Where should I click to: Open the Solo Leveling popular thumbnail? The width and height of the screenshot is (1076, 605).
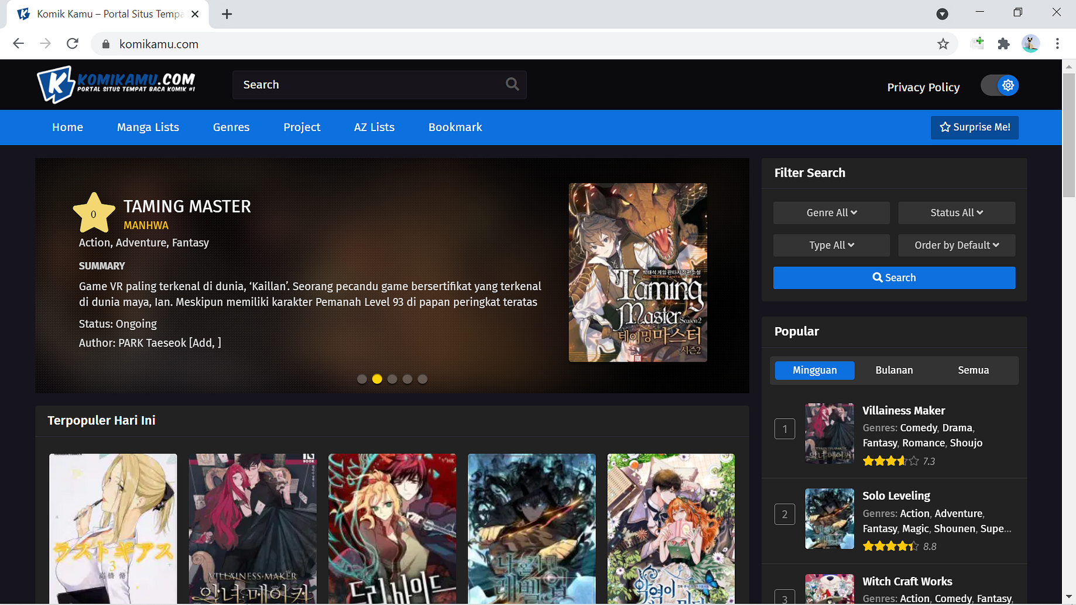829,519
